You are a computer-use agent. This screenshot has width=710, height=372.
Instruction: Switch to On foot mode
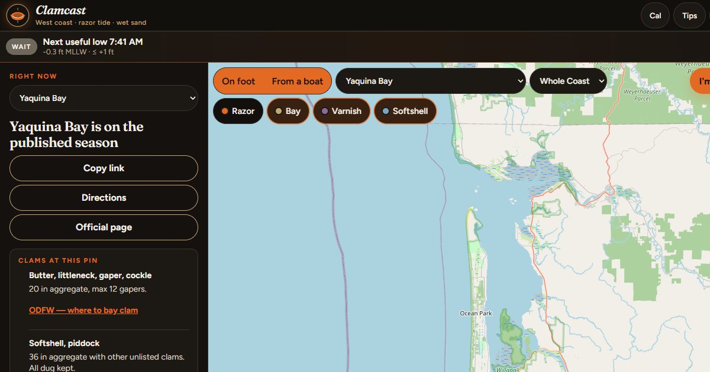pos(238,81)
